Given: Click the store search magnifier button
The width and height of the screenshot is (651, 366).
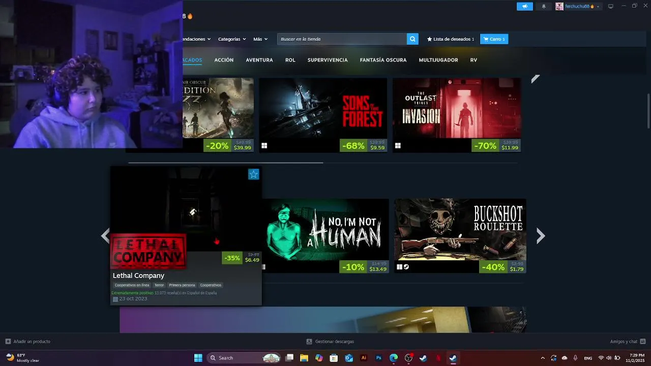Looking at the screenshot, I should (412, 39).
